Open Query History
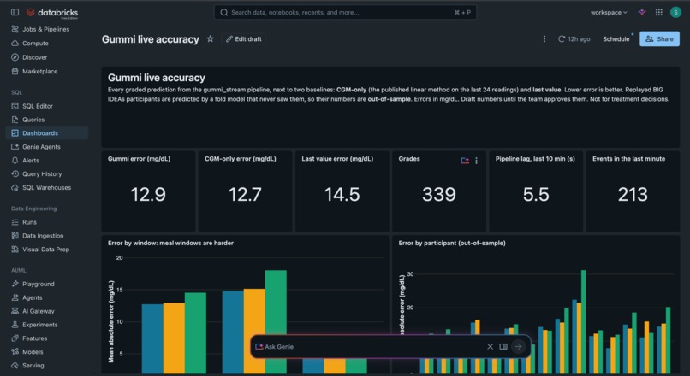The image size is (690, 376). (42, 174)
